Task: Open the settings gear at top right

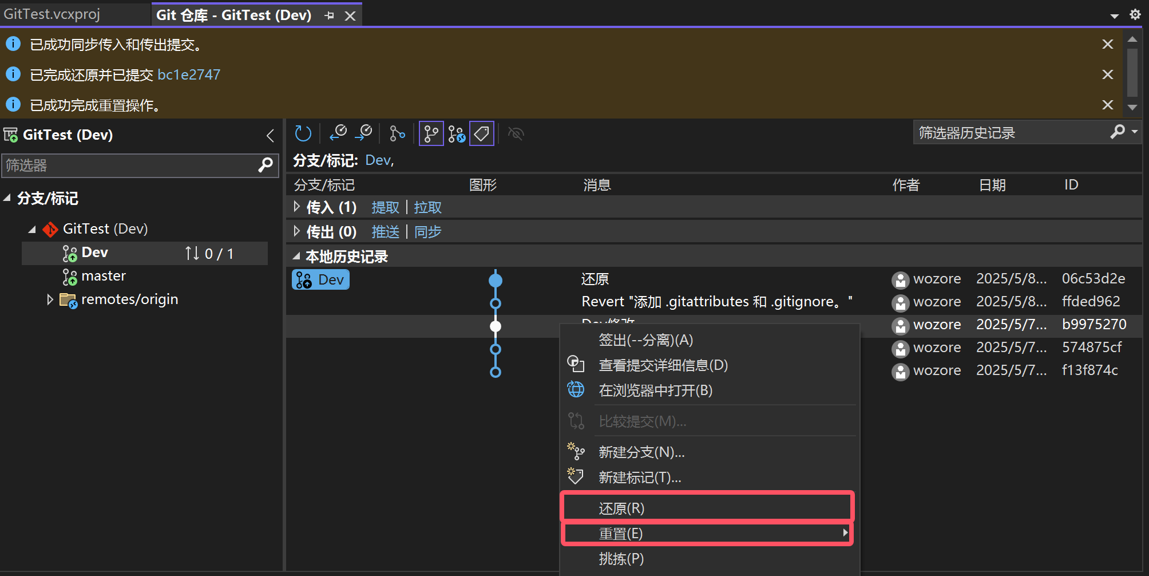Action: pyautogui.click(x=1135, y=15)
